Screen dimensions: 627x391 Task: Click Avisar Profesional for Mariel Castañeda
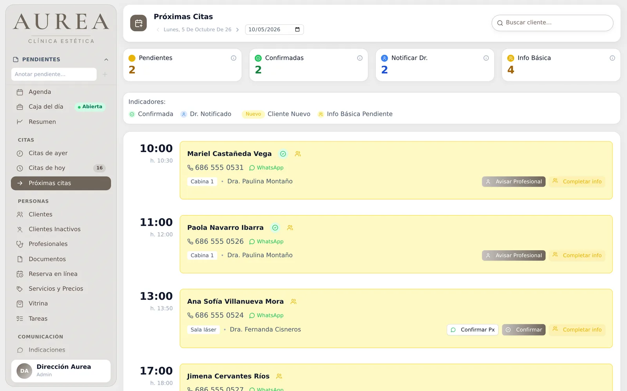(x=514, y=181)
